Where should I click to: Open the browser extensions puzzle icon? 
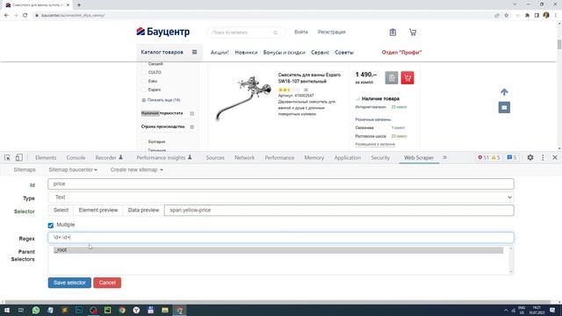527,16
